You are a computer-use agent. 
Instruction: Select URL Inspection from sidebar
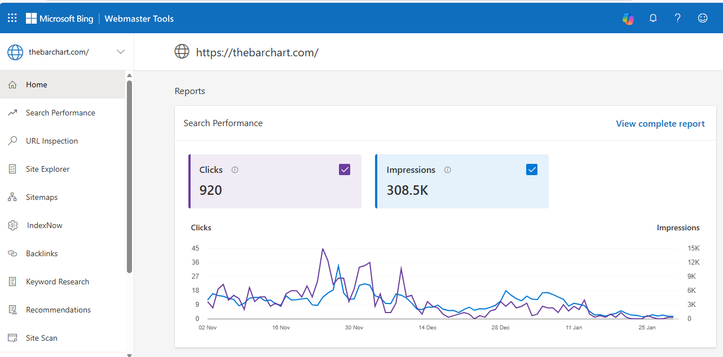pos(52,141)
